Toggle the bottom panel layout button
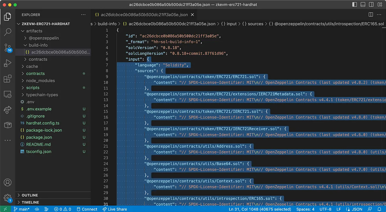This screenshot has height=212, width=386. coord(362,5)
